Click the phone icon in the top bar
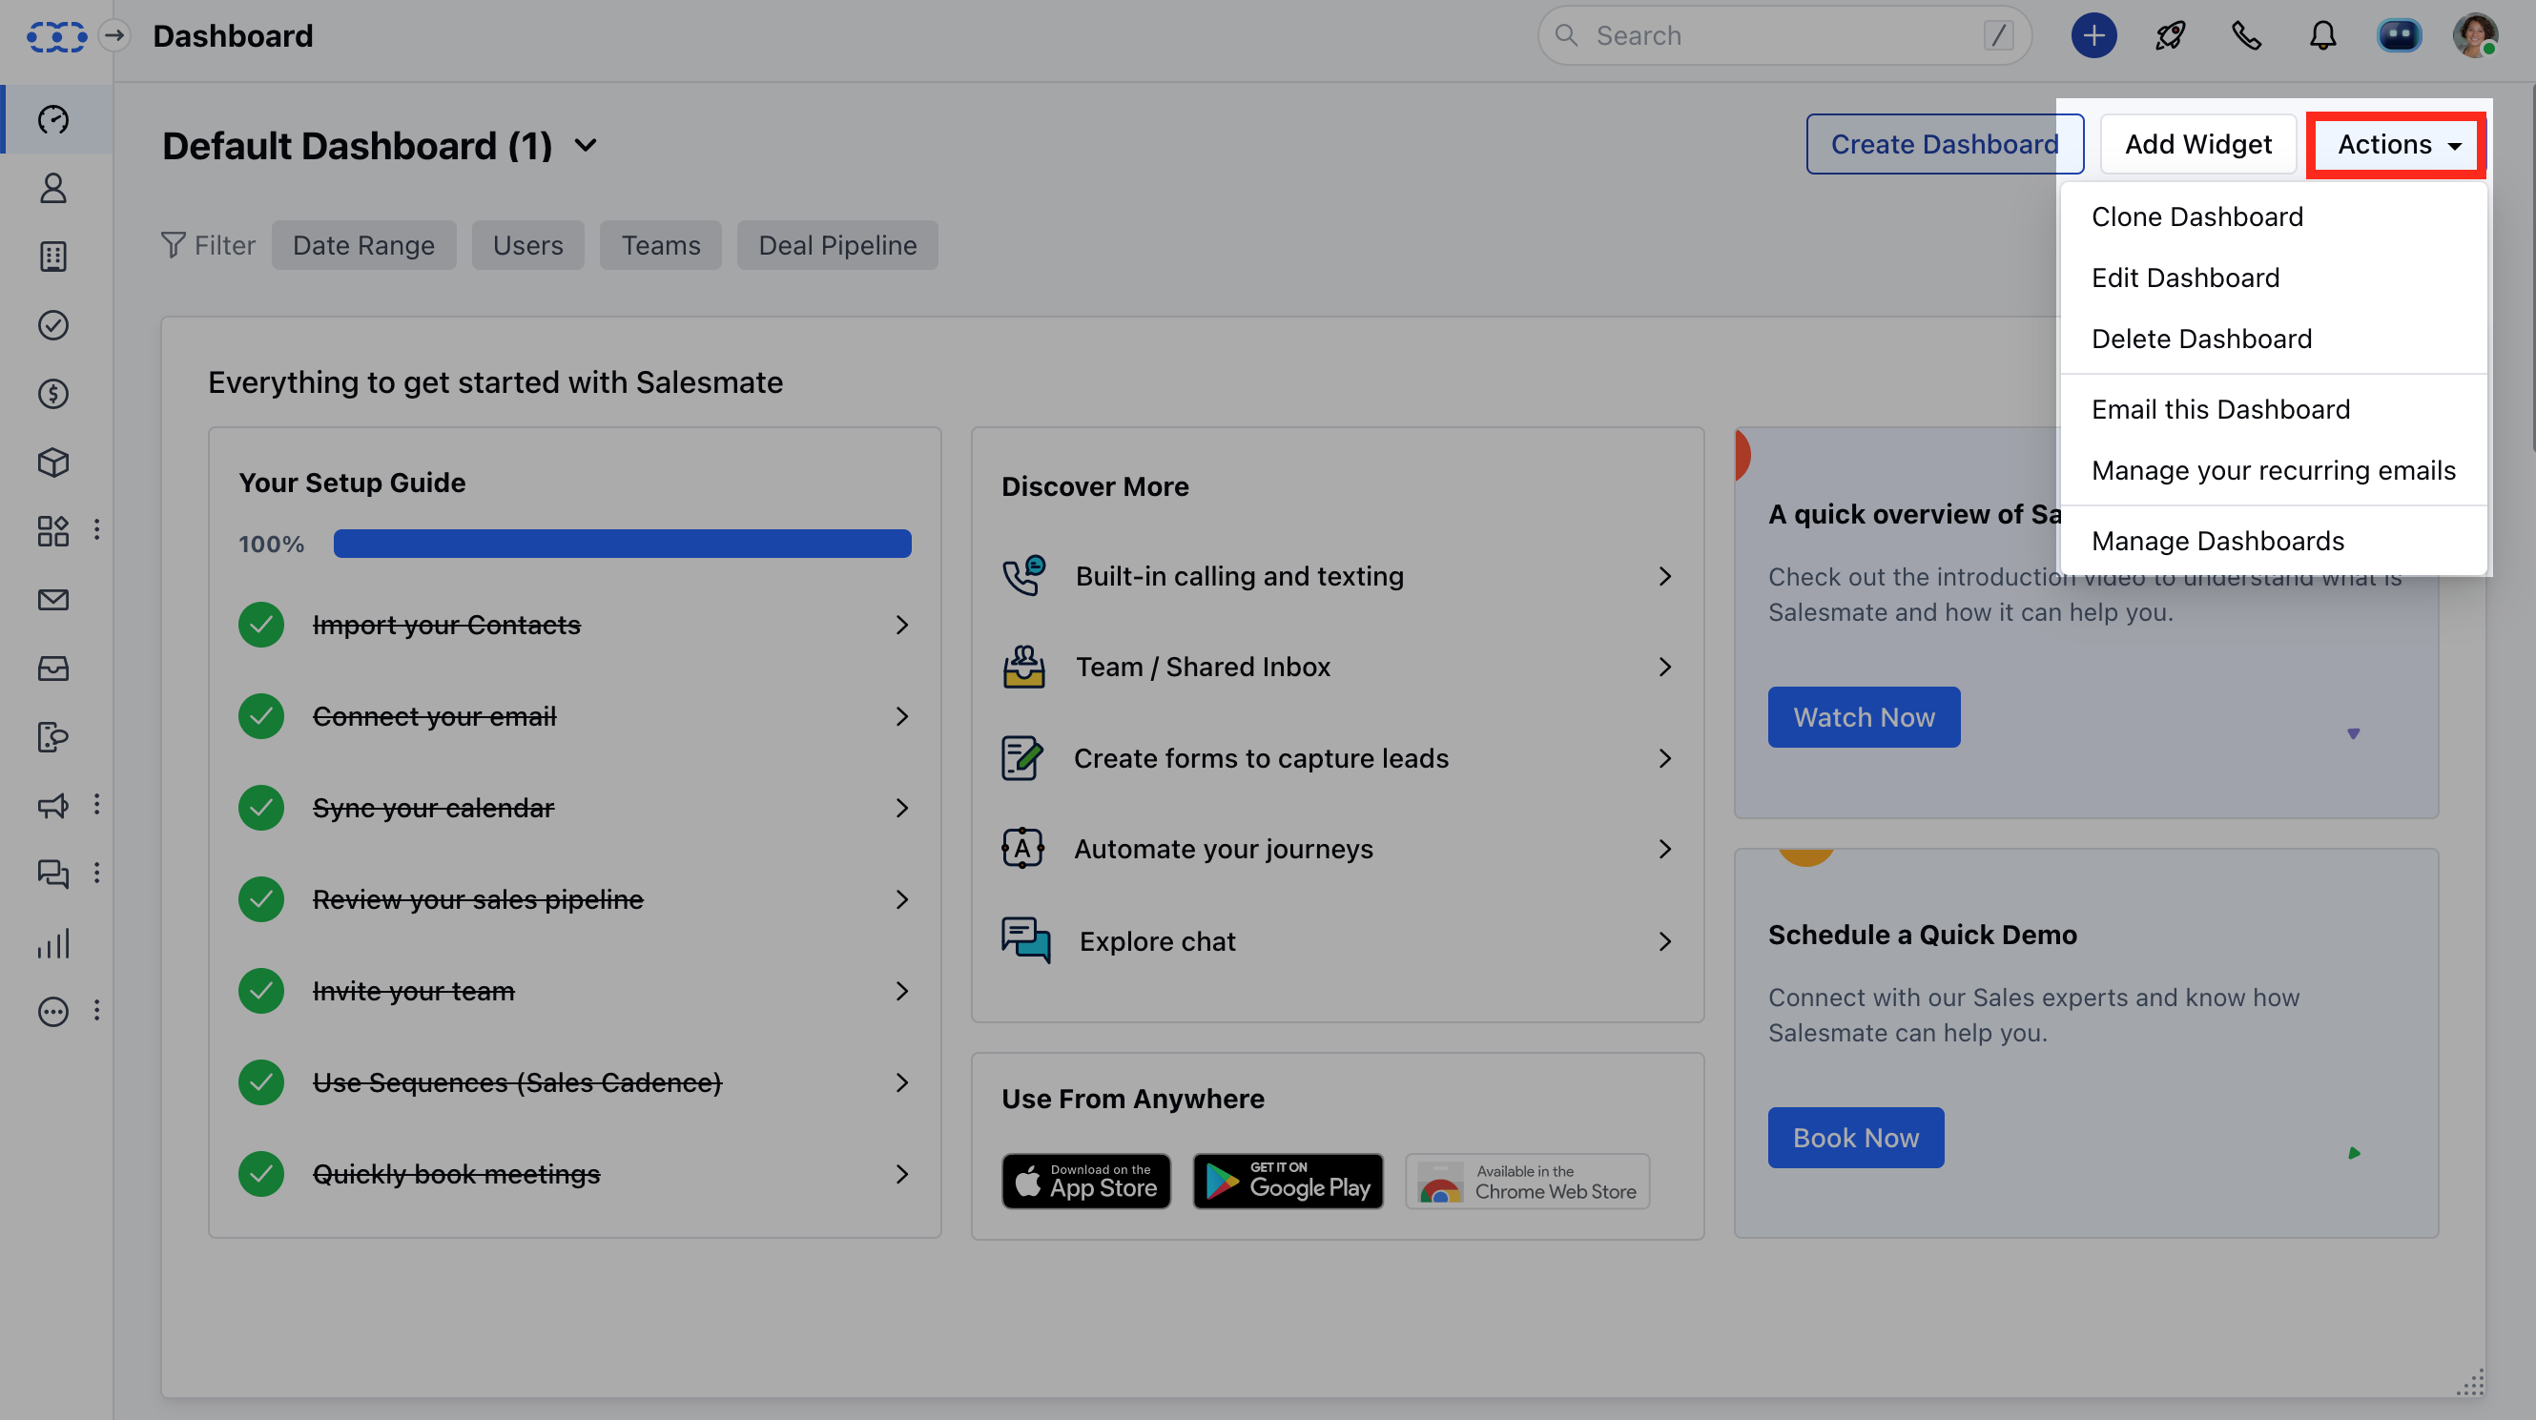2536x1420 pixels. point(2247,35)
